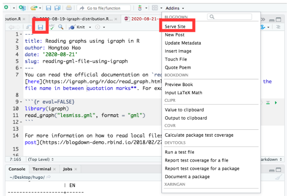Close the Terminal tab
The image size is (292, 196).
54,169
